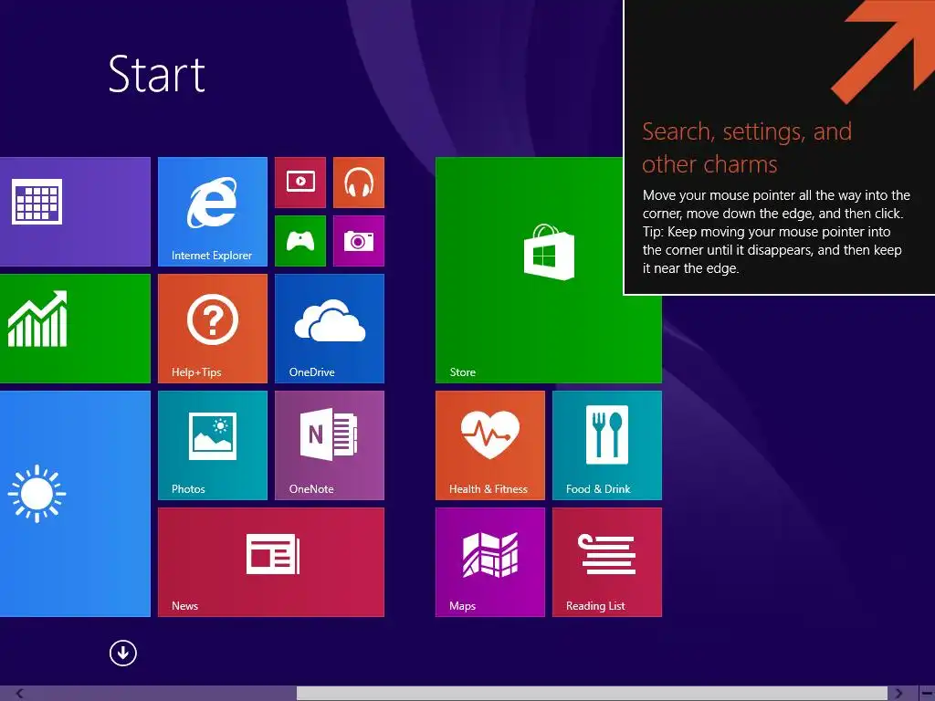Open the Camera tile
Screen dimensions: 935x701
coord(358,241)
